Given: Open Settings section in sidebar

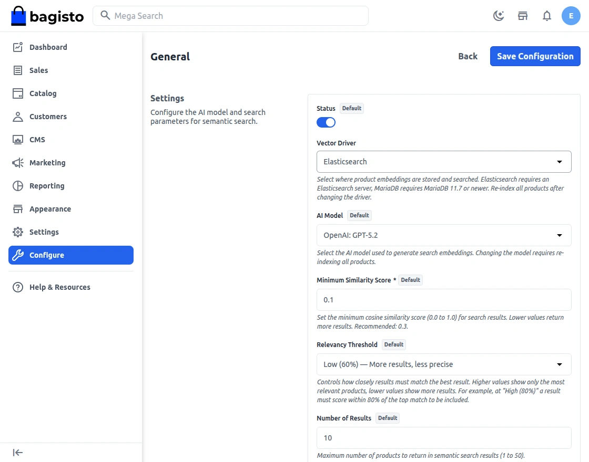Looking at the screenshot, I should (x=71, y=232).
